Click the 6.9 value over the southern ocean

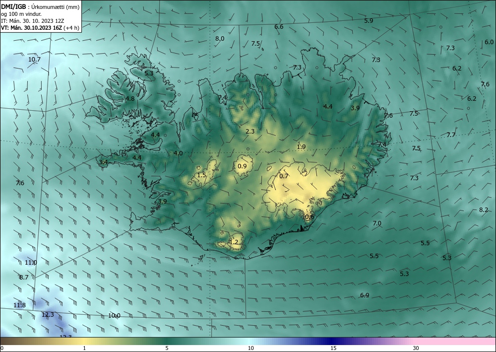[x=365, y=295]
